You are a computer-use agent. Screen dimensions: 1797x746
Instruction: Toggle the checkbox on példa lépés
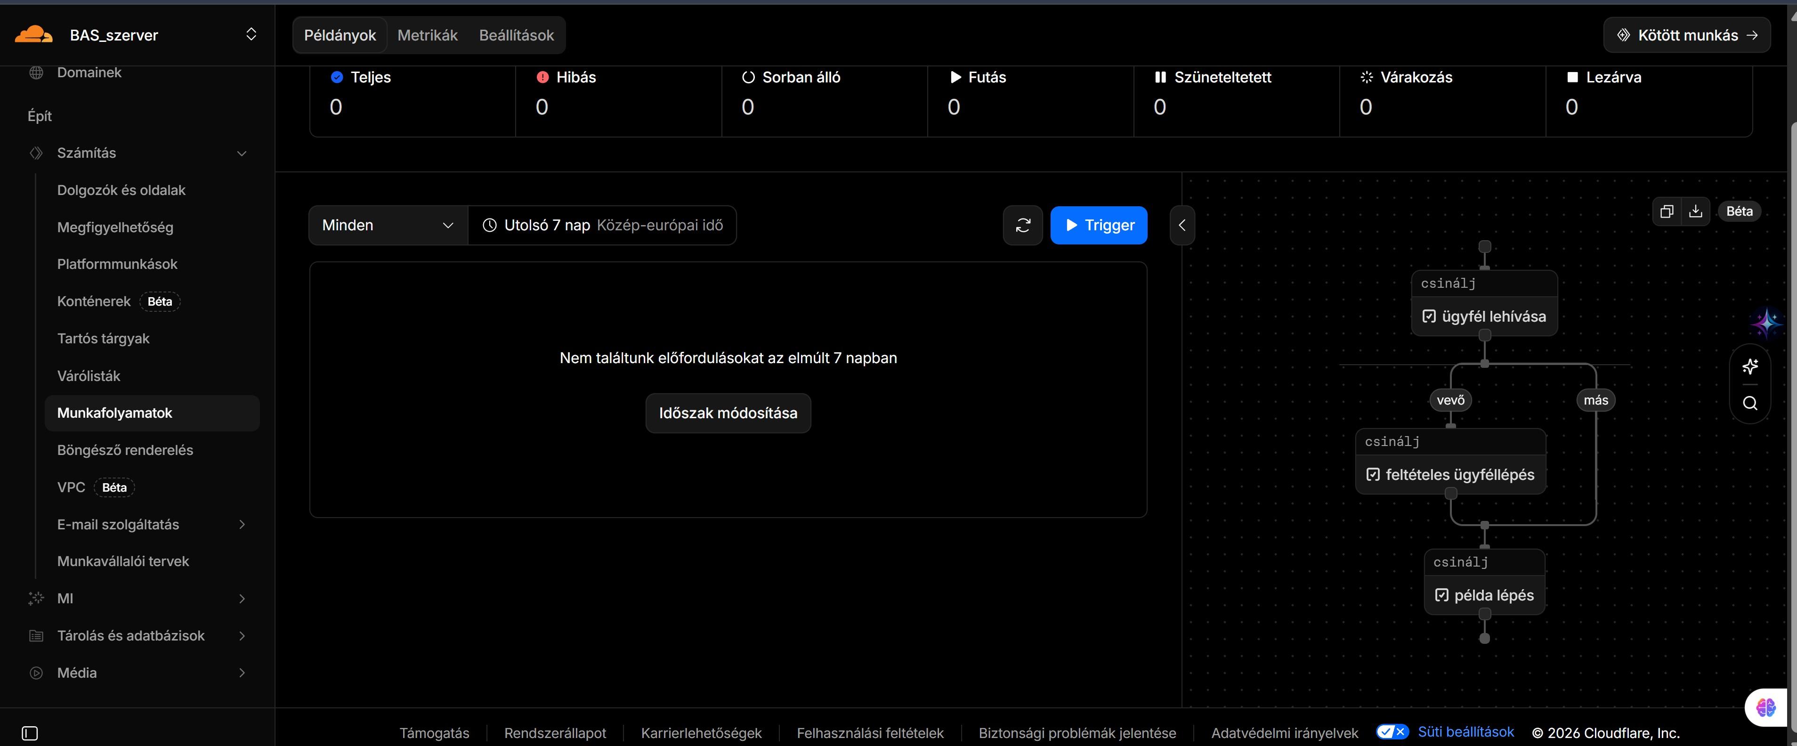point(1442,594)
